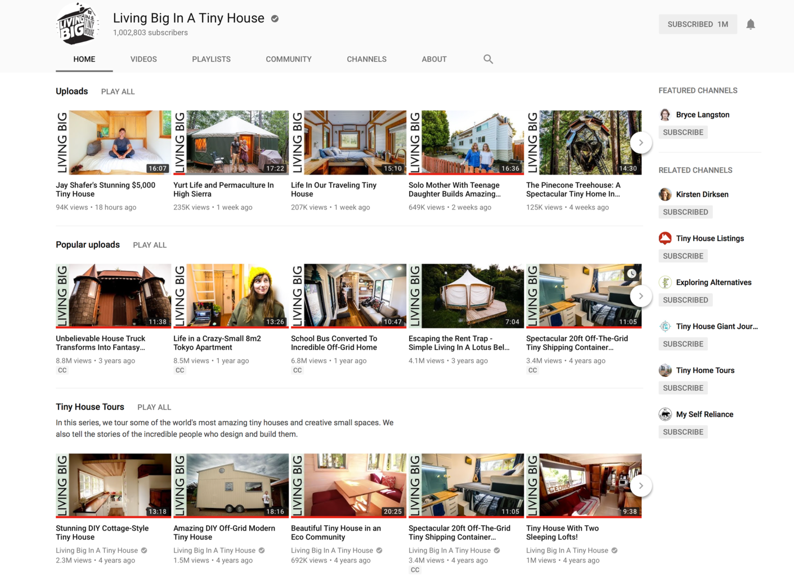The image size is (794, 584).
Task: Open Solo Mother With Teenage Daughter video title
Action: pos(455,190)
